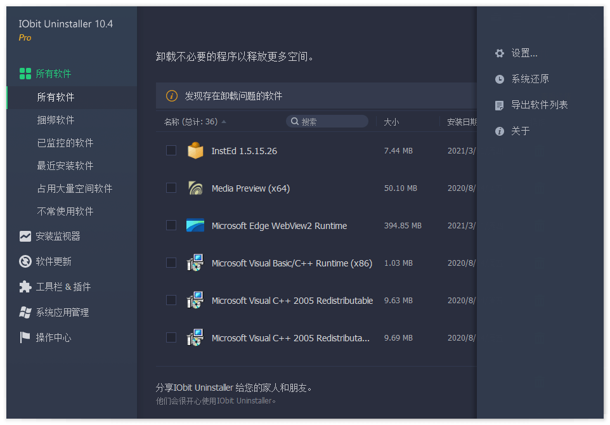Click 发现存在卸载问题的软件 notice
The image size is (610, 425).
[233, 96]
